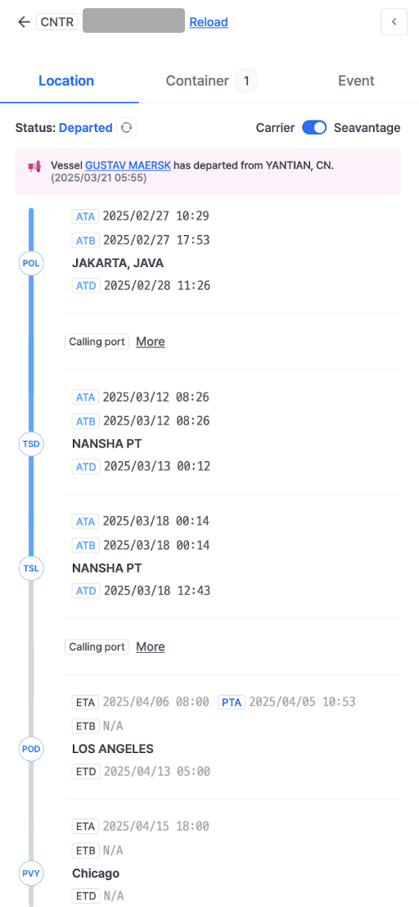The height and width of the screenshot is (907, 419).
Task: Click the Reload link
Action: pos(209,22)
